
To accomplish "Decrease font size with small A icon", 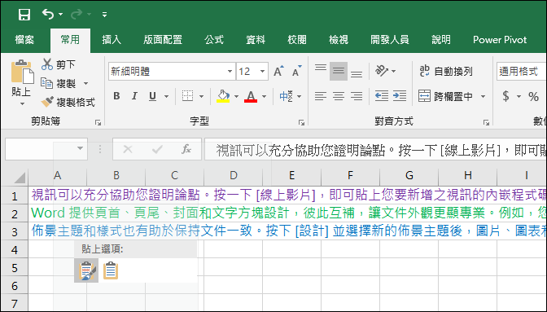I will tap(297, 72).
